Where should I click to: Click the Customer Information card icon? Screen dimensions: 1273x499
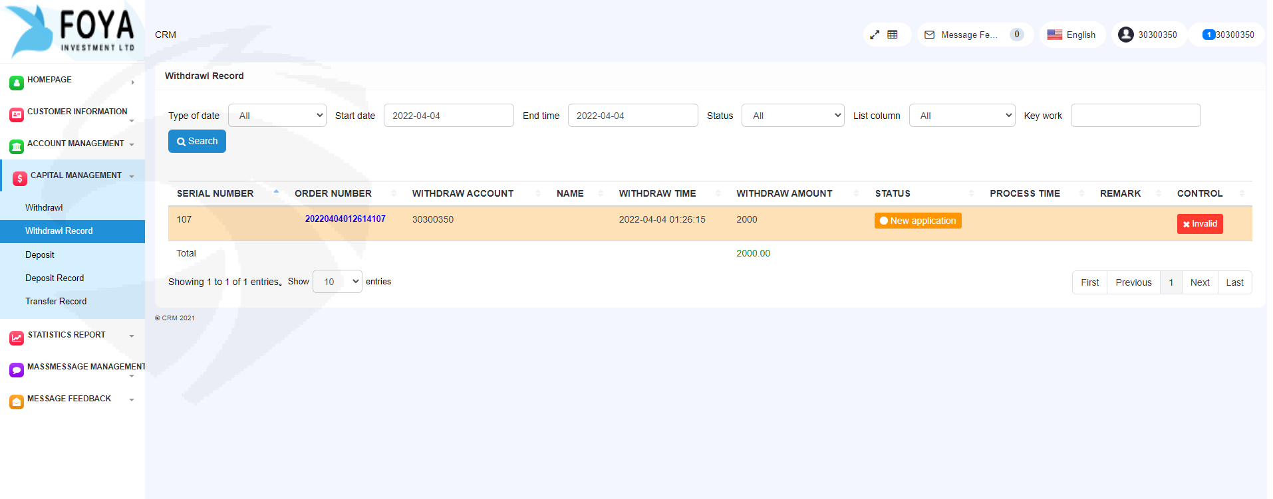coord(17,115)
